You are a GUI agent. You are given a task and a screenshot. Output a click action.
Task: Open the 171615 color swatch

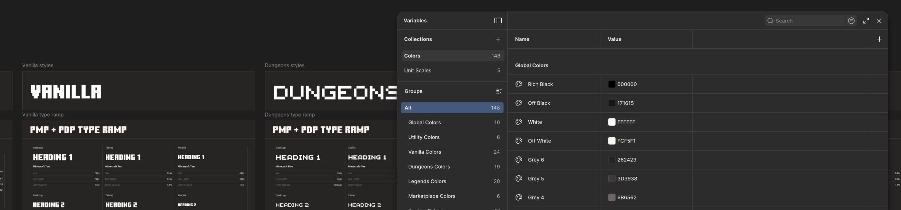pos(612,103)
